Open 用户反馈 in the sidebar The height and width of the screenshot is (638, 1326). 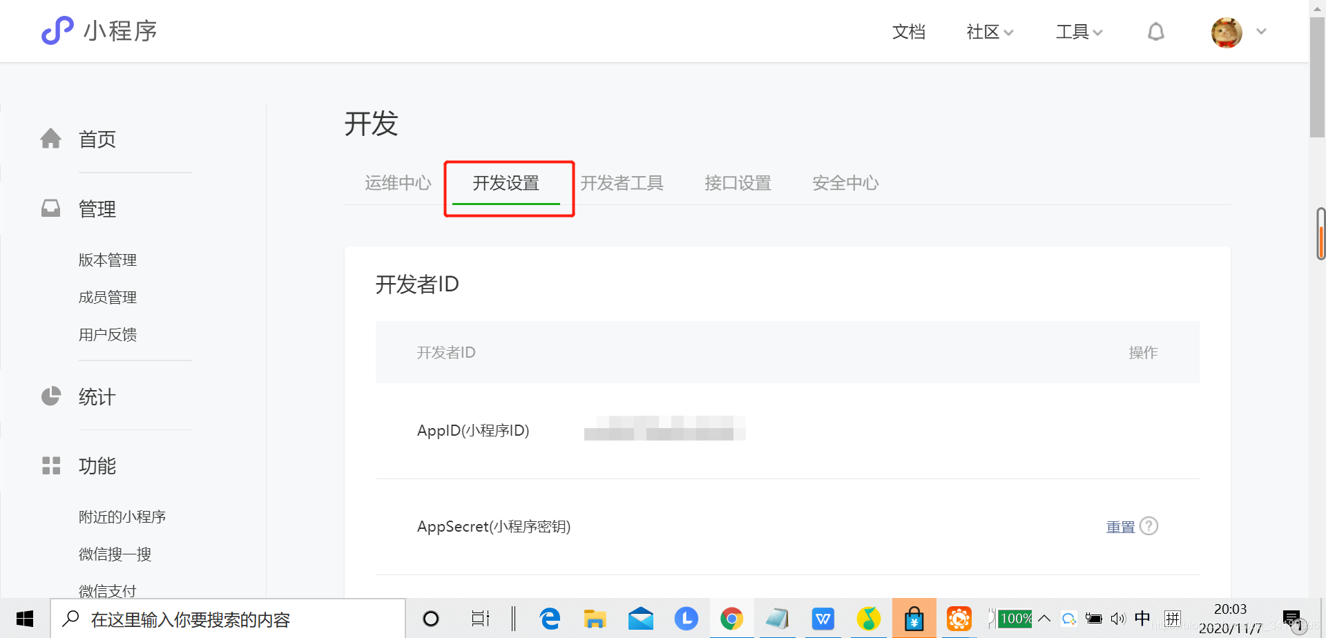click(x=108, y=334)
